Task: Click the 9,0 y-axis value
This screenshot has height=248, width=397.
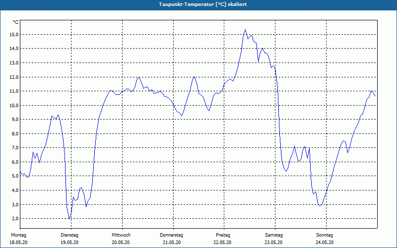Action: click(x=15, y=119)
